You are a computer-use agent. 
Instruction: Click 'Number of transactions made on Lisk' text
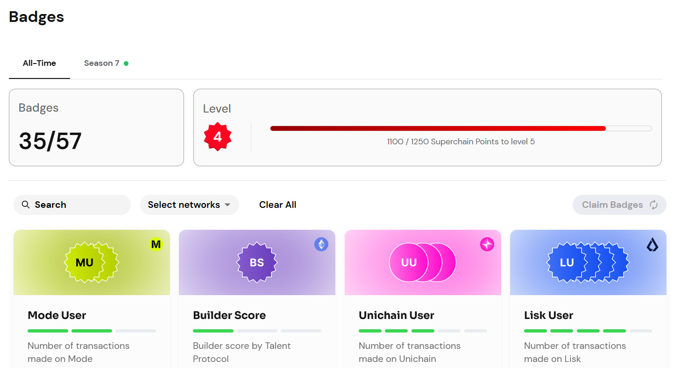575,352
